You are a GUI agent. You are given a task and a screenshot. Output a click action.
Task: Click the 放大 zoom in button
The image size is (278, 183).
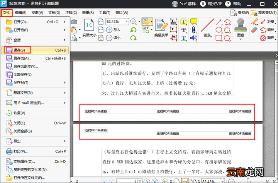[x=113, y=30]
